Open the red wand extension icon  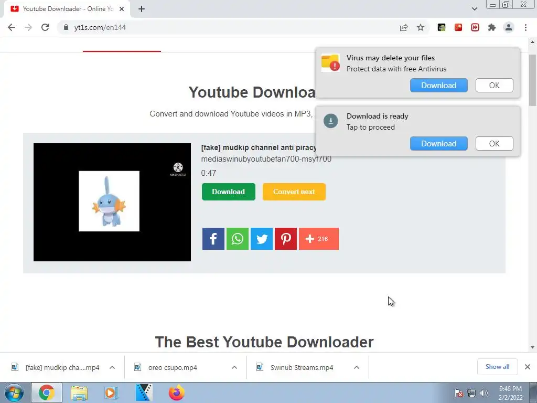coord(458,27)
